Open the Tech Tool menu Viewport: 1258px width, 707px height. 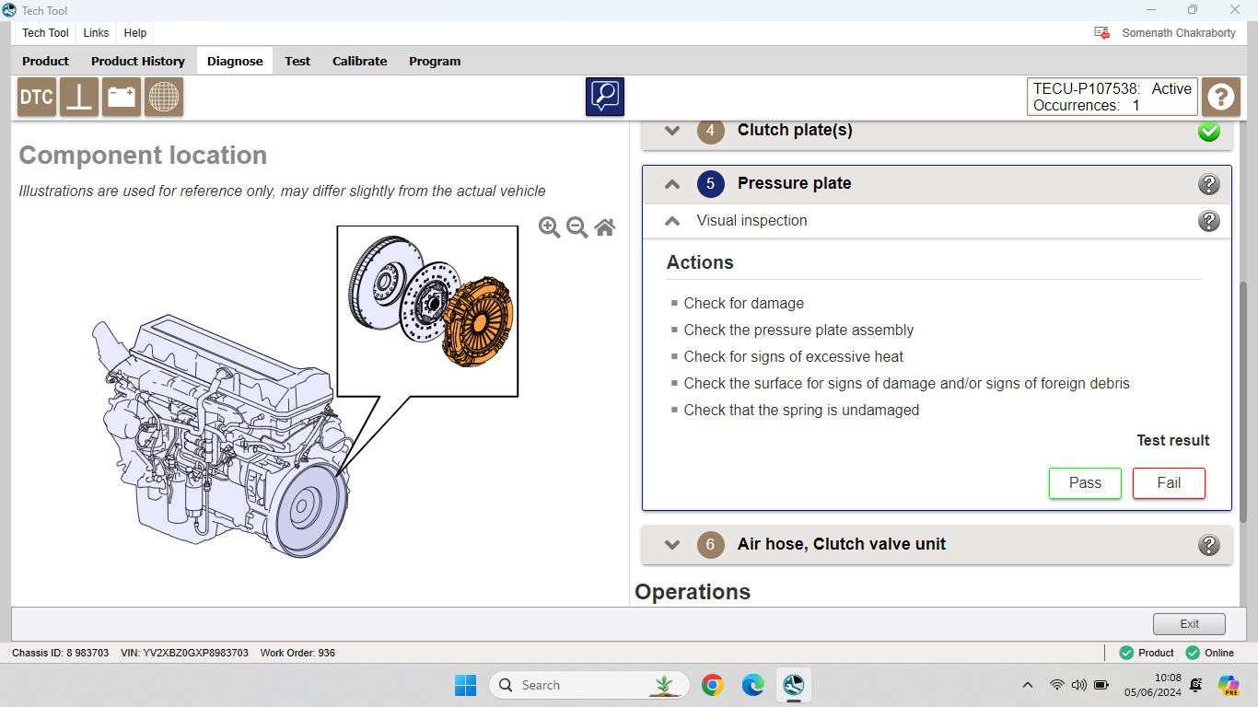pyautogui.click(x=45, y=33)
